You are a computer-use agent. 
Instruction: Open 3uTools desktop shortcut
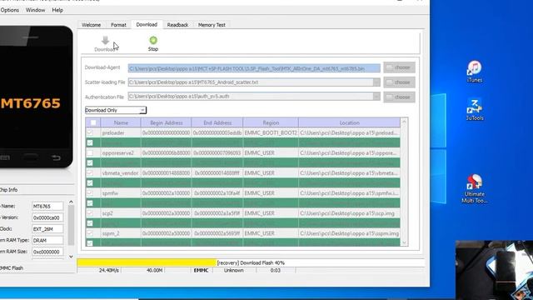pyautogui.click(x=475, y=109)
